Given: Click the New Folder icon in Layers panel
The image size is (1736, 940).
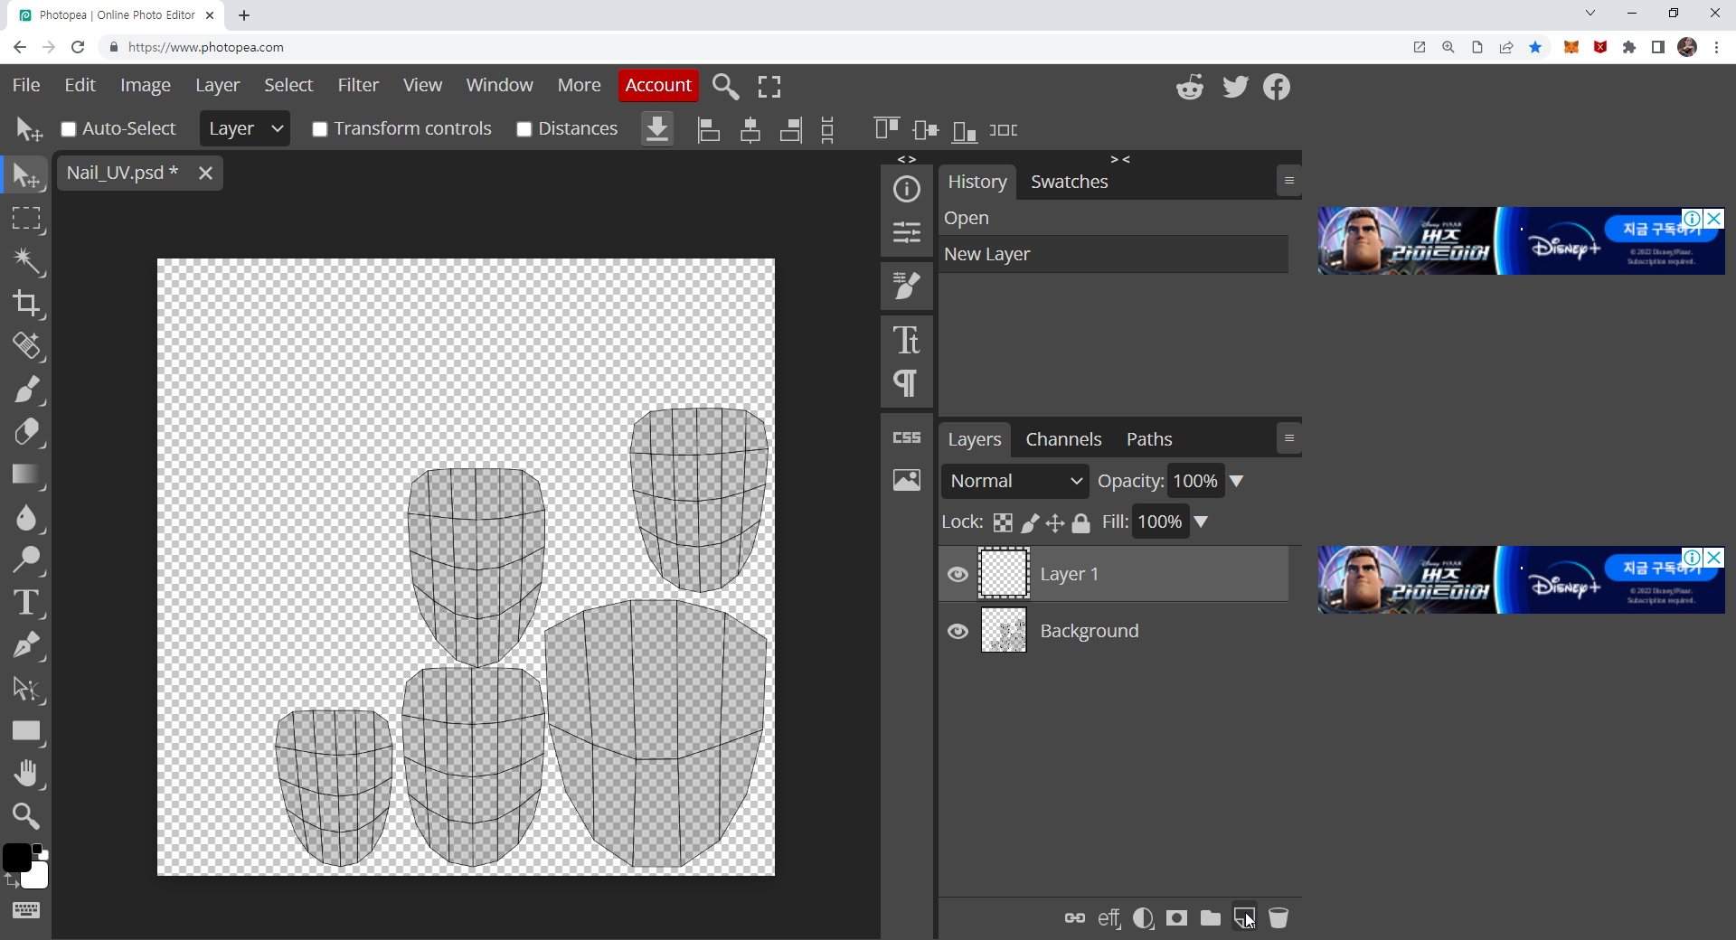Looking at the screenshot, I should click(1211, 918).
